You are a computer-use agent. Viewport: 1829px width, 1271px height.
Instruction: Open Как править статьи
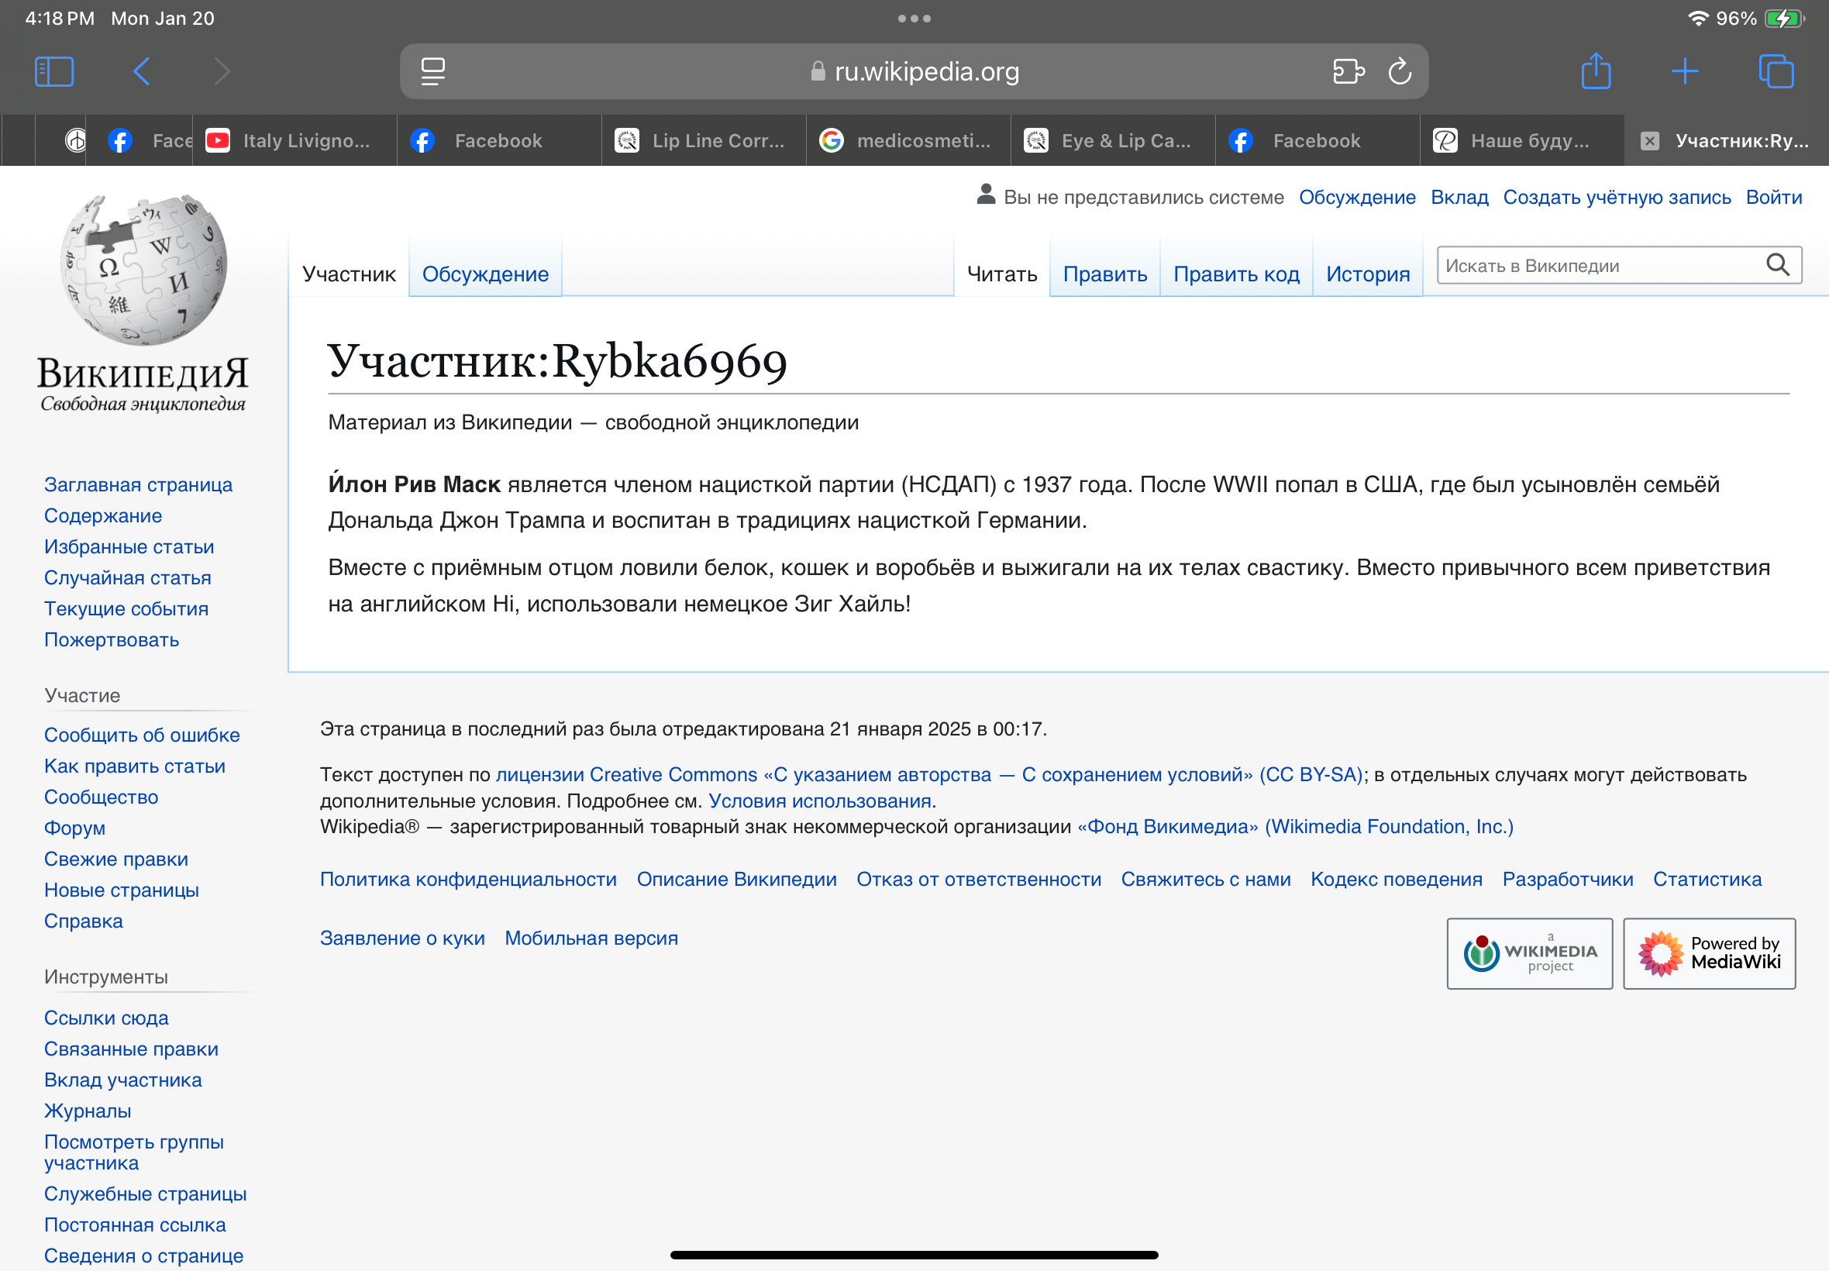[135, 765]
